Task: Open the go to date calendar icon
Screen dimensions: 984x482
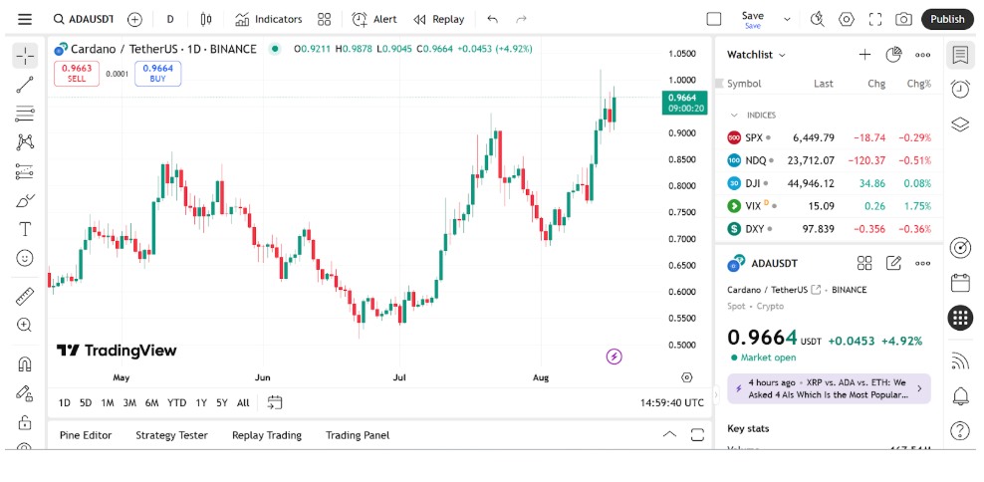Action: click(x=275, y=402)
